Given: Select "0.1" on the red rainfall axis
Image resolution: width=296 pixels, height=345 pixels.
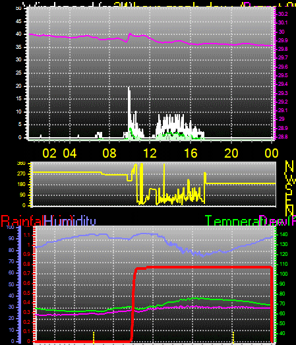Looking at the screenshot, I should point(26,331).
